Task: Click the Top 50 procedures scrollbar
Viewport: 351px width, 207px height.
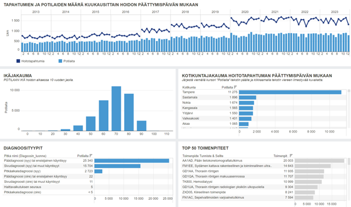Action: pos(348,180)
